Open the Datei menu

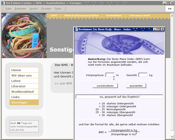(8, 9)
